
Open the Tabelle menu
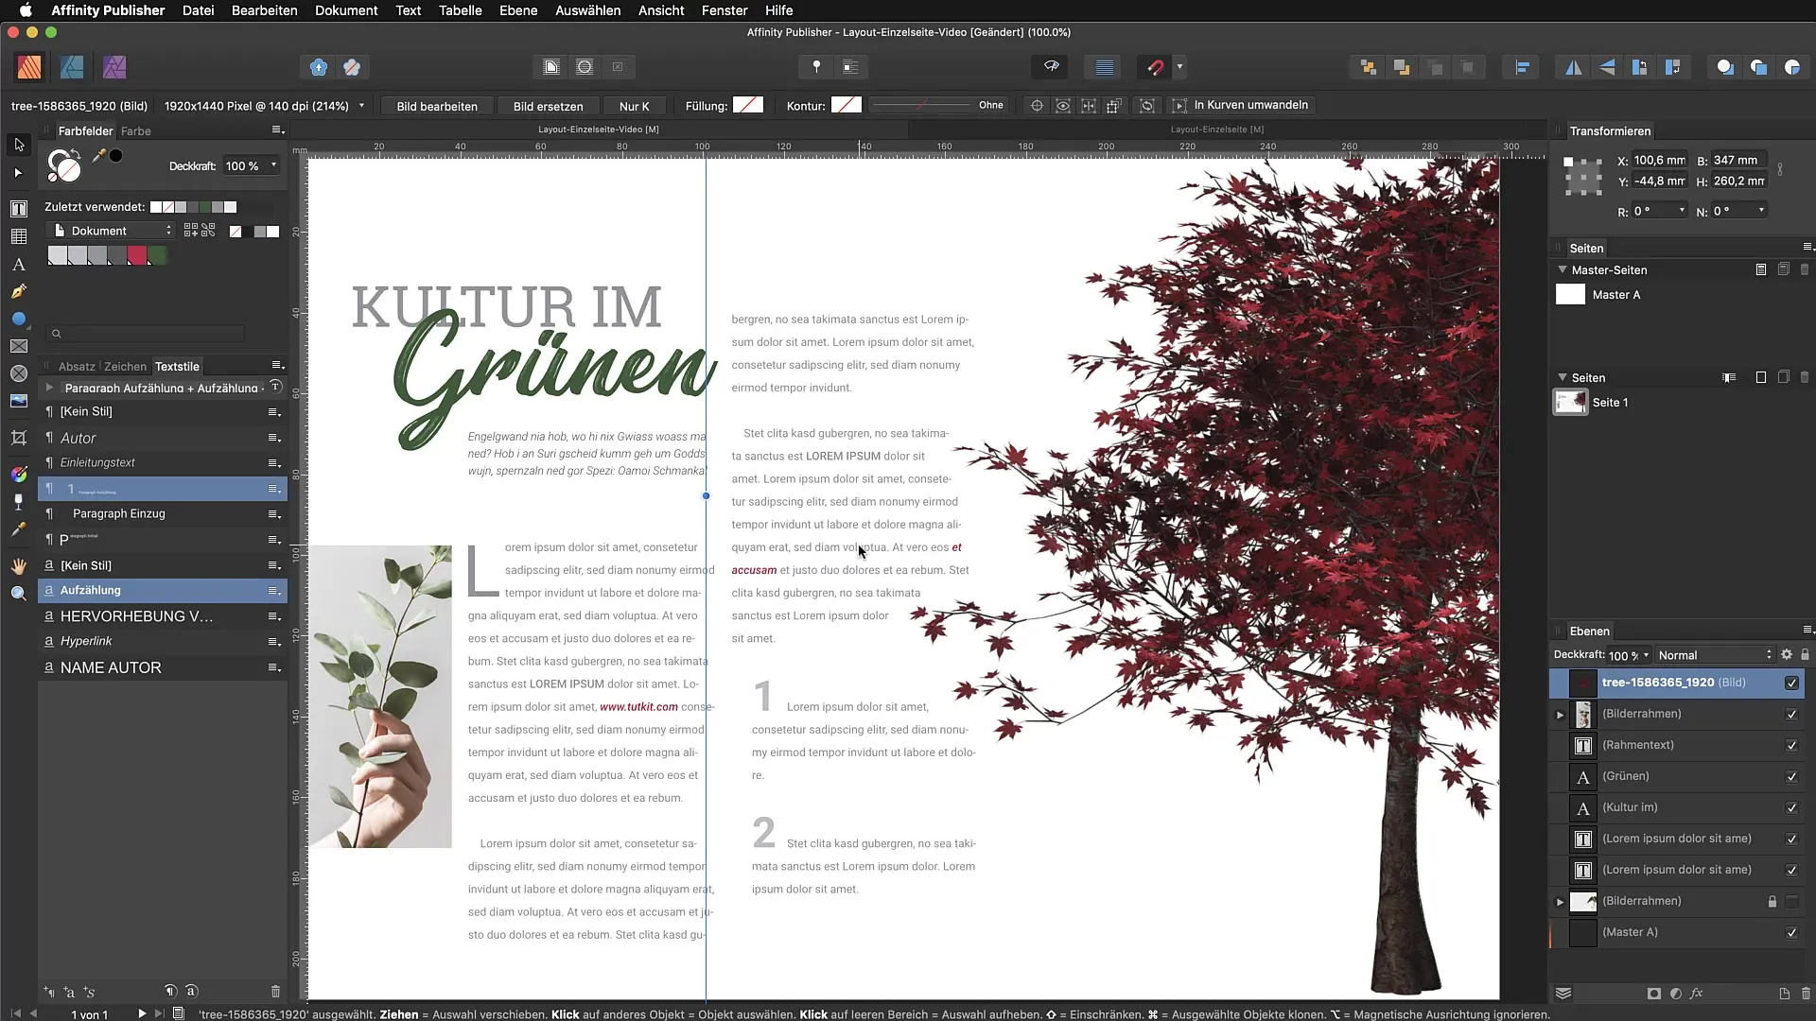[460, 10]
